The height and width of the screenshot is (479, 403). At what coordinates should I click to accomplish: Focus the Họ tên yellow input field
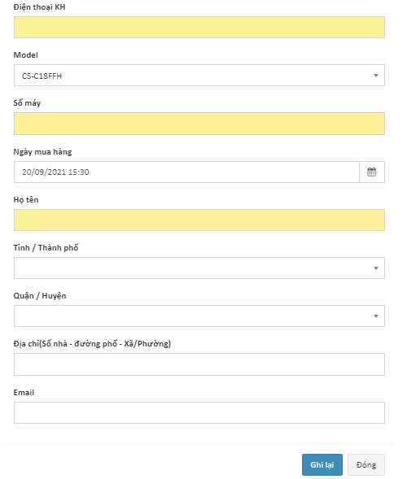tap(199, 220)
